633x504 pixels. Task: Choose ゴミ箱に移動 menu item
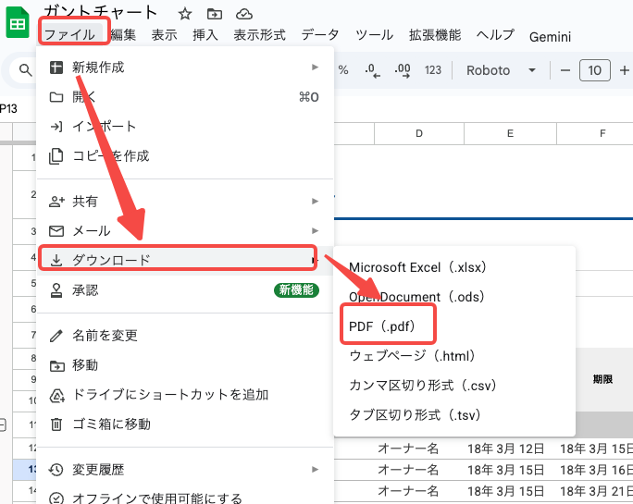[x=185, y=424]
